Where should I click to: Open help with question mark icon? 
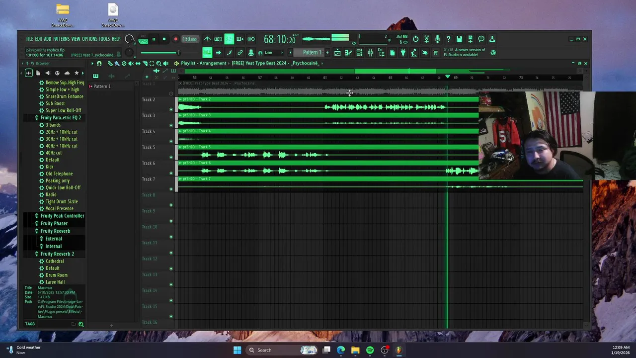(x=449, y=39)
